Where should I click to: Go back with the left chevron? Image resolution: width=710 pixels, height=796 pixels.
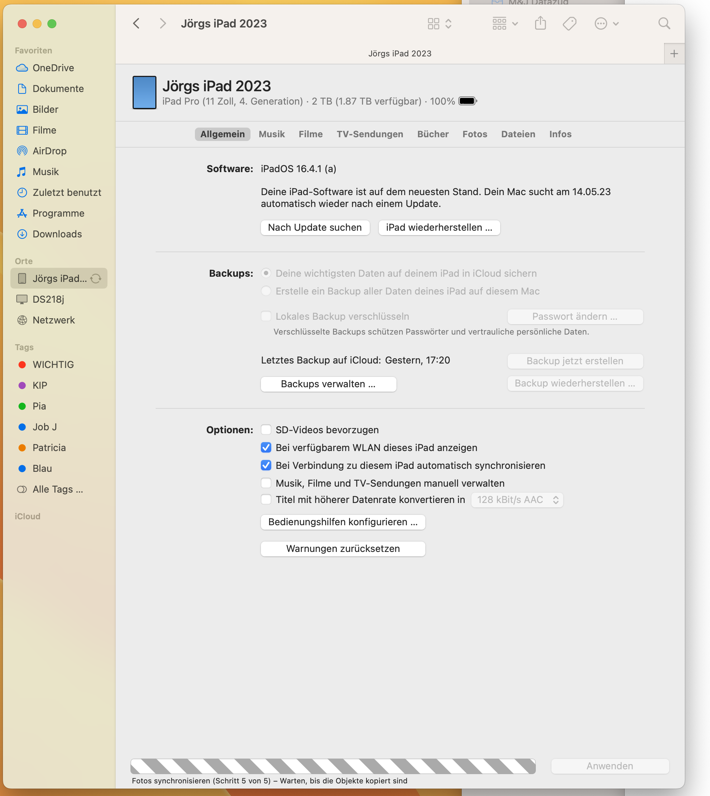pyautogui.click(x=136, y=23)
